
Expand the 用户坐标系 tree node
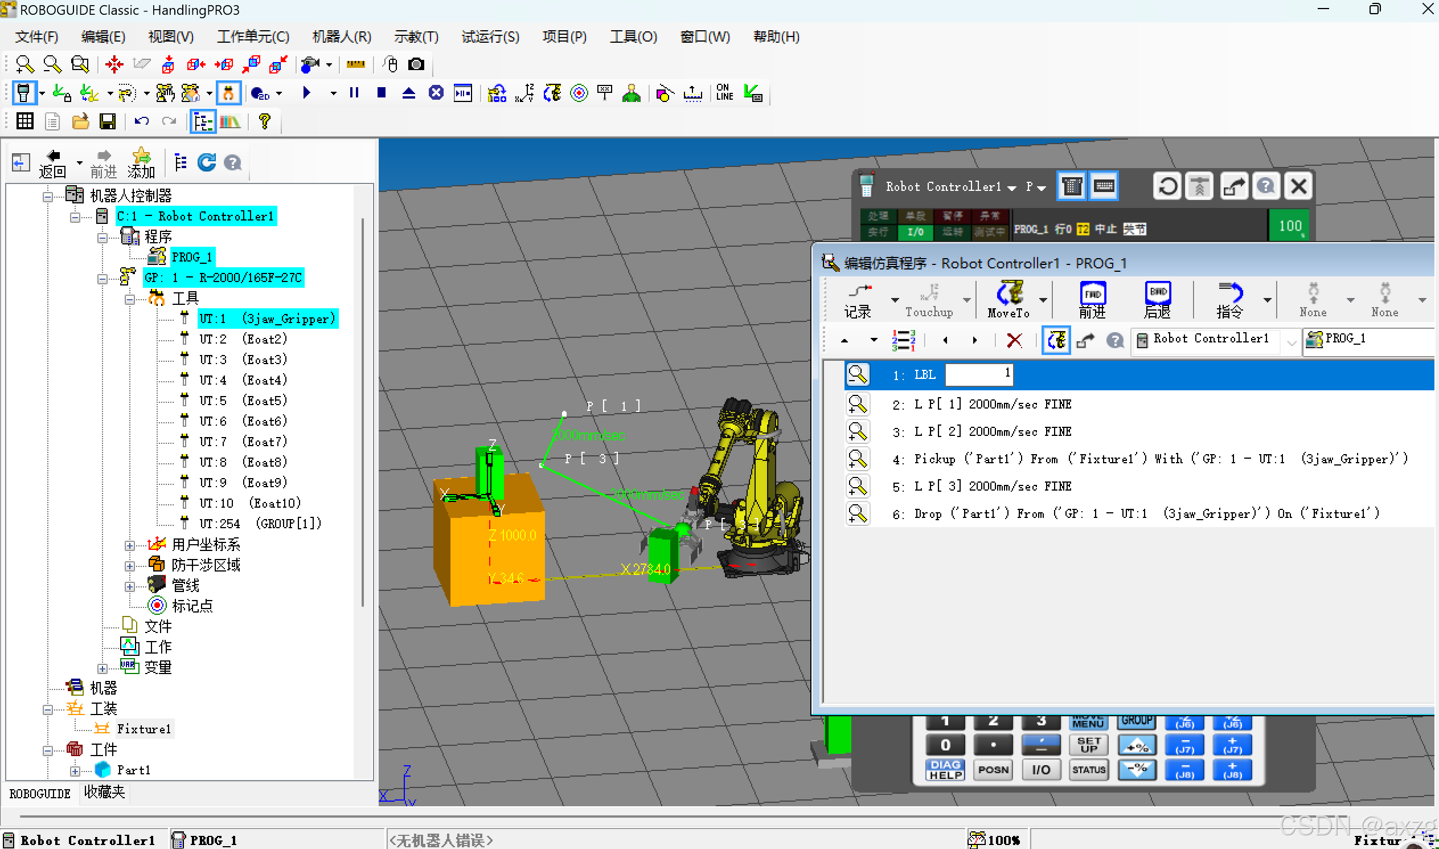coord(130,545)
